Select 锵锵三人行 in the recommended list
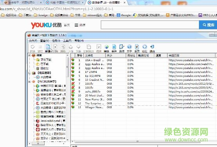 click(51, 129)
